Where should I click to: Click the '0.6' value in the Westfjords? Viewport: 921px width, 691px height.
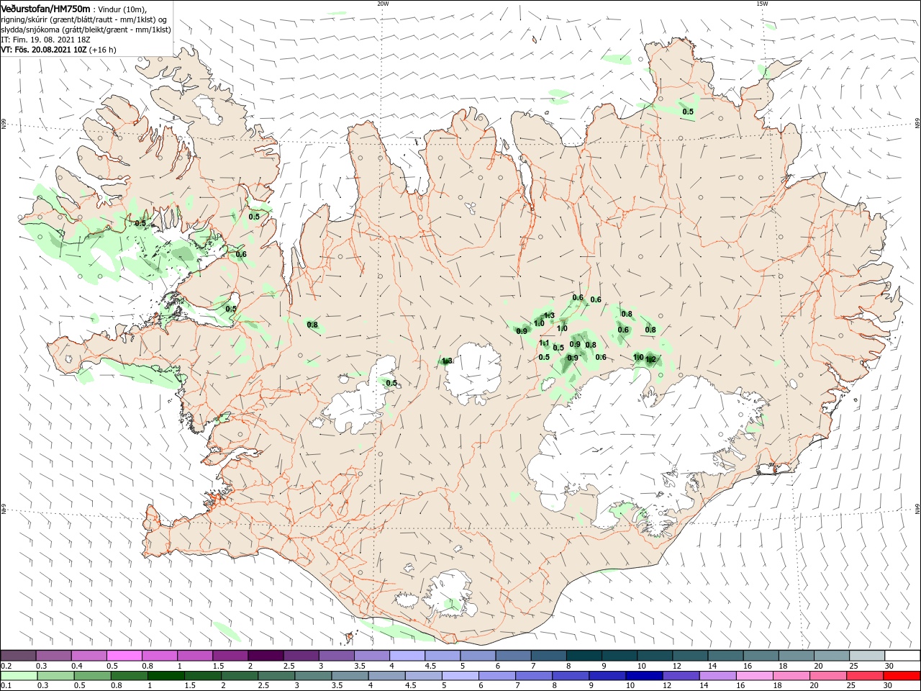tap(241, 254)
